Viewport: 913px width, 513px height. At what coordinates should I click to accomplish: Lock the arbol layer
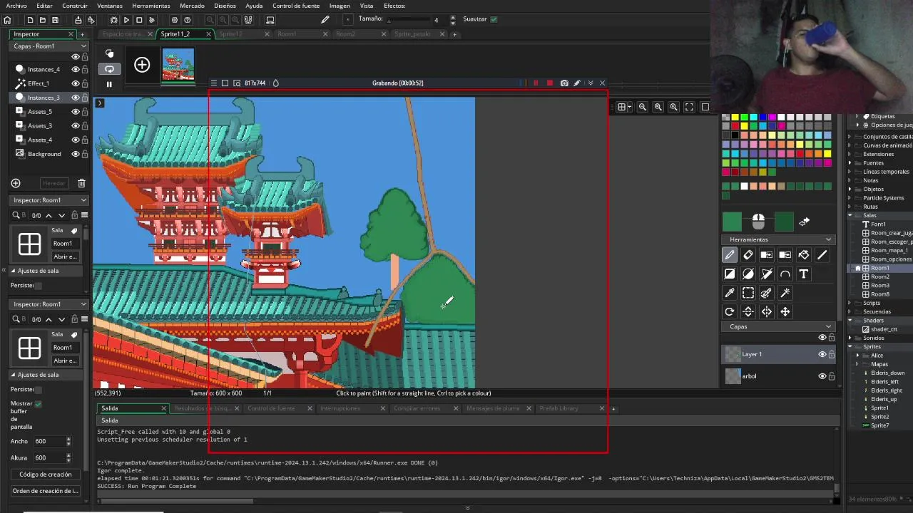(832, 376)
